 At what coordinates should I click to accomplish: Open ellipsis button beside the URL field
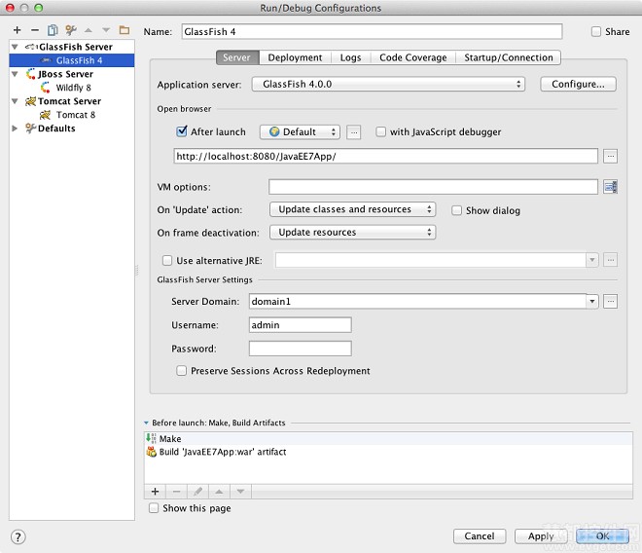610,156
